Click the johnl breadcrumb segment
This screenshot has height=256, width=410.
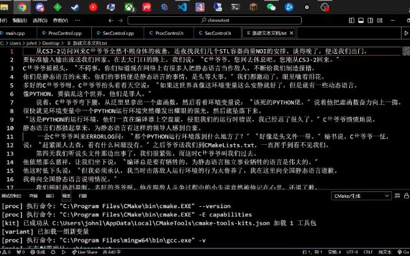point(31,43)
